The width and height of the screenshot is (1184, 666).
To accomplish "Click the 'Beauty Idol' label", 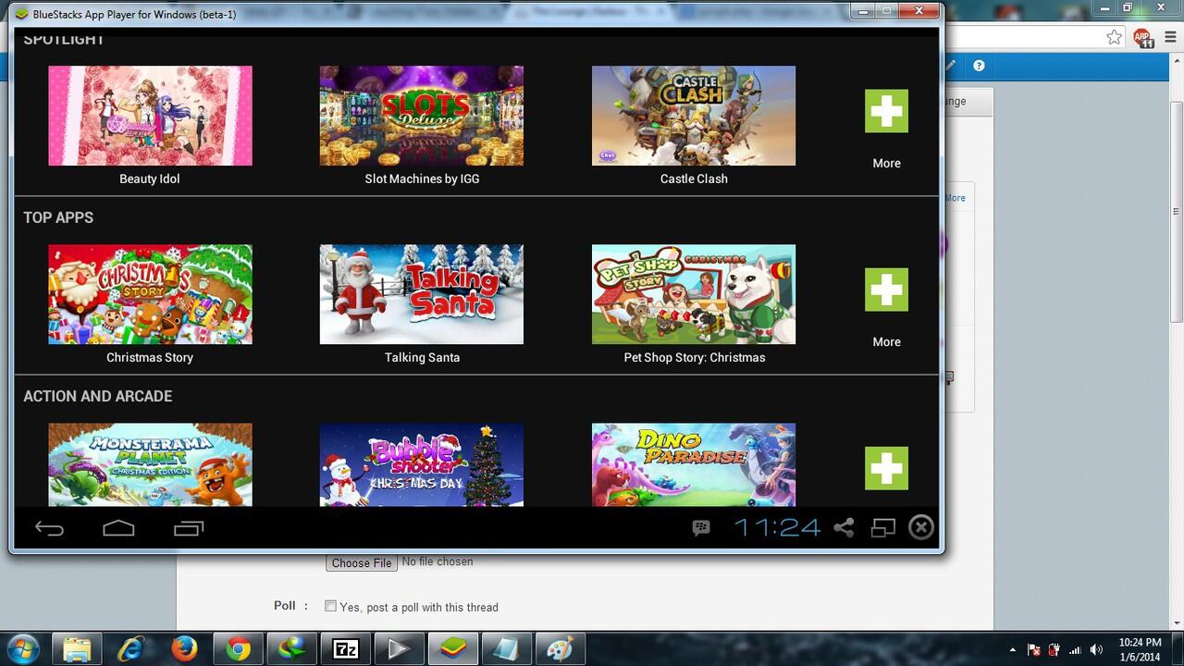I will (150, 179).
